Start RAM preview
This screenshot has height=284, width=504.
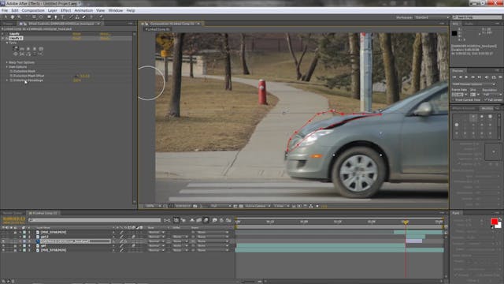pyautogui.click(x=501, y=77)
